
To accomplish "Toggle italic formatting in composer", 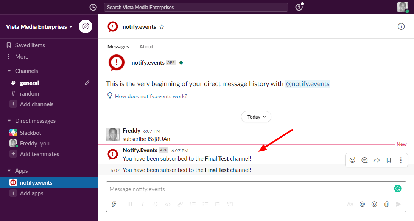I will tap(143, 204).
